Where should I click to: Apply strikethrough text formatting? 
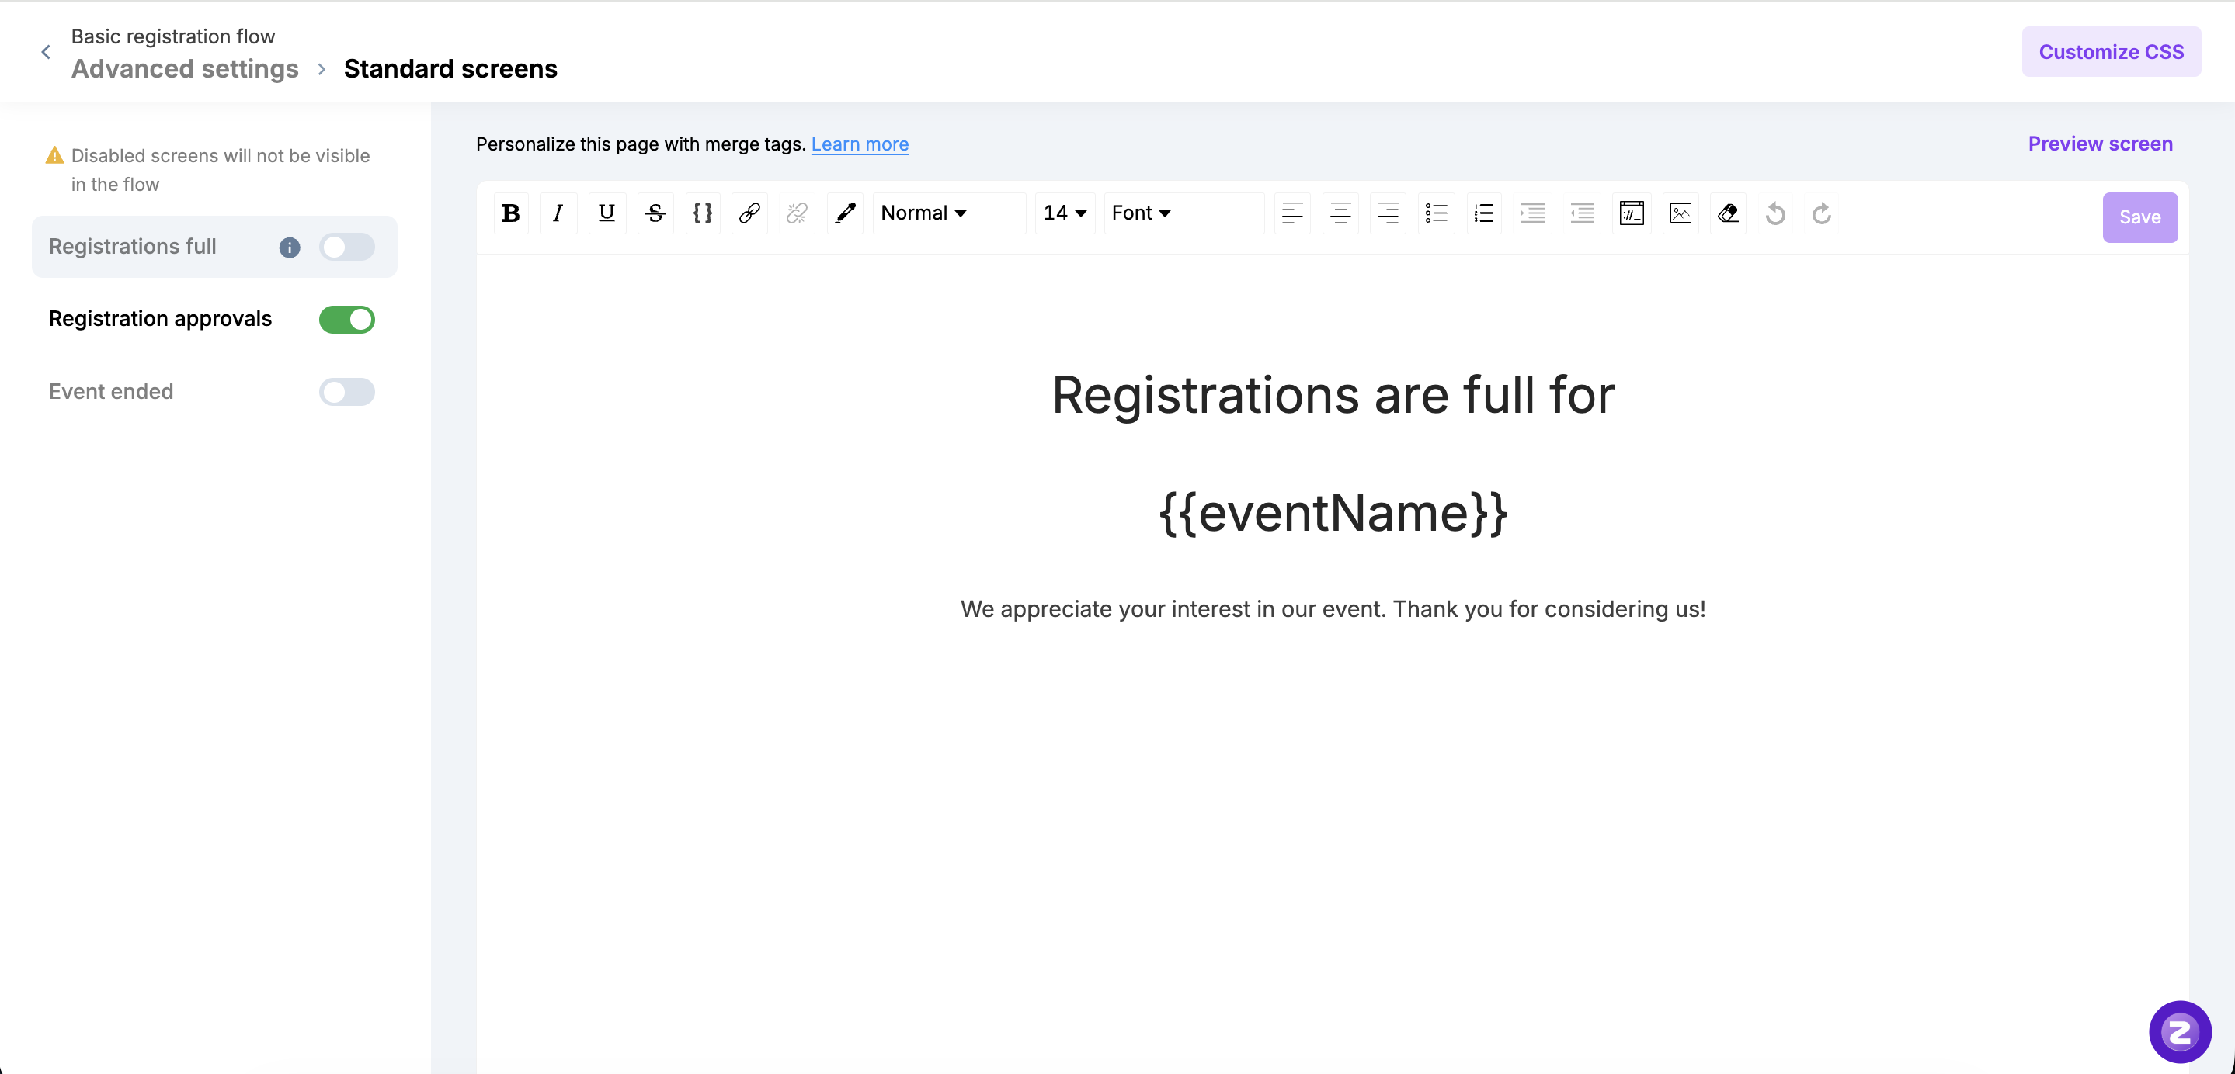click(x=655, y=213)
